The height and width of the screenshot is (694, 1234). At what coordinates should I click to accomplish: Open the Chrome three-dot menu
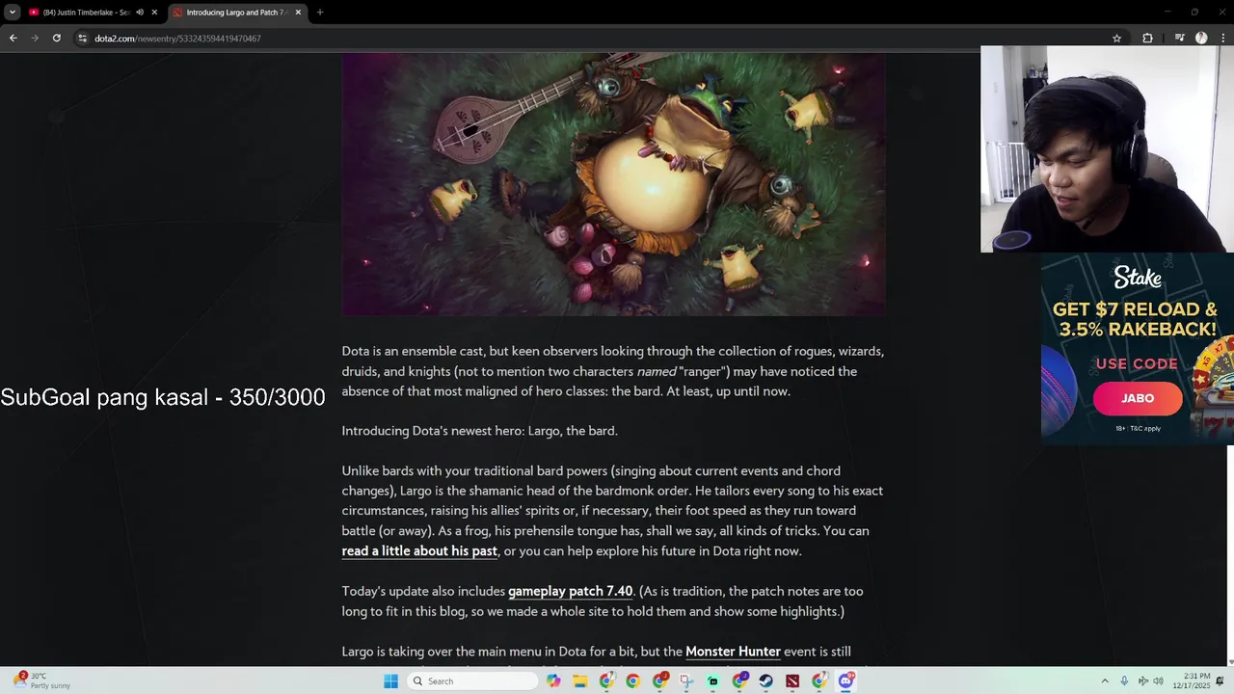1222,39
